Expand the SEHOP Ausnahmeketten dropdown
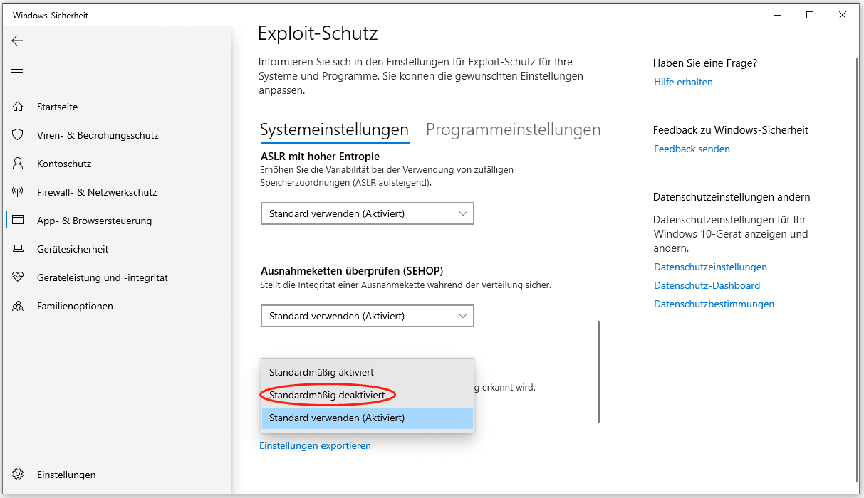864x498 pixels. coord(367,316)
